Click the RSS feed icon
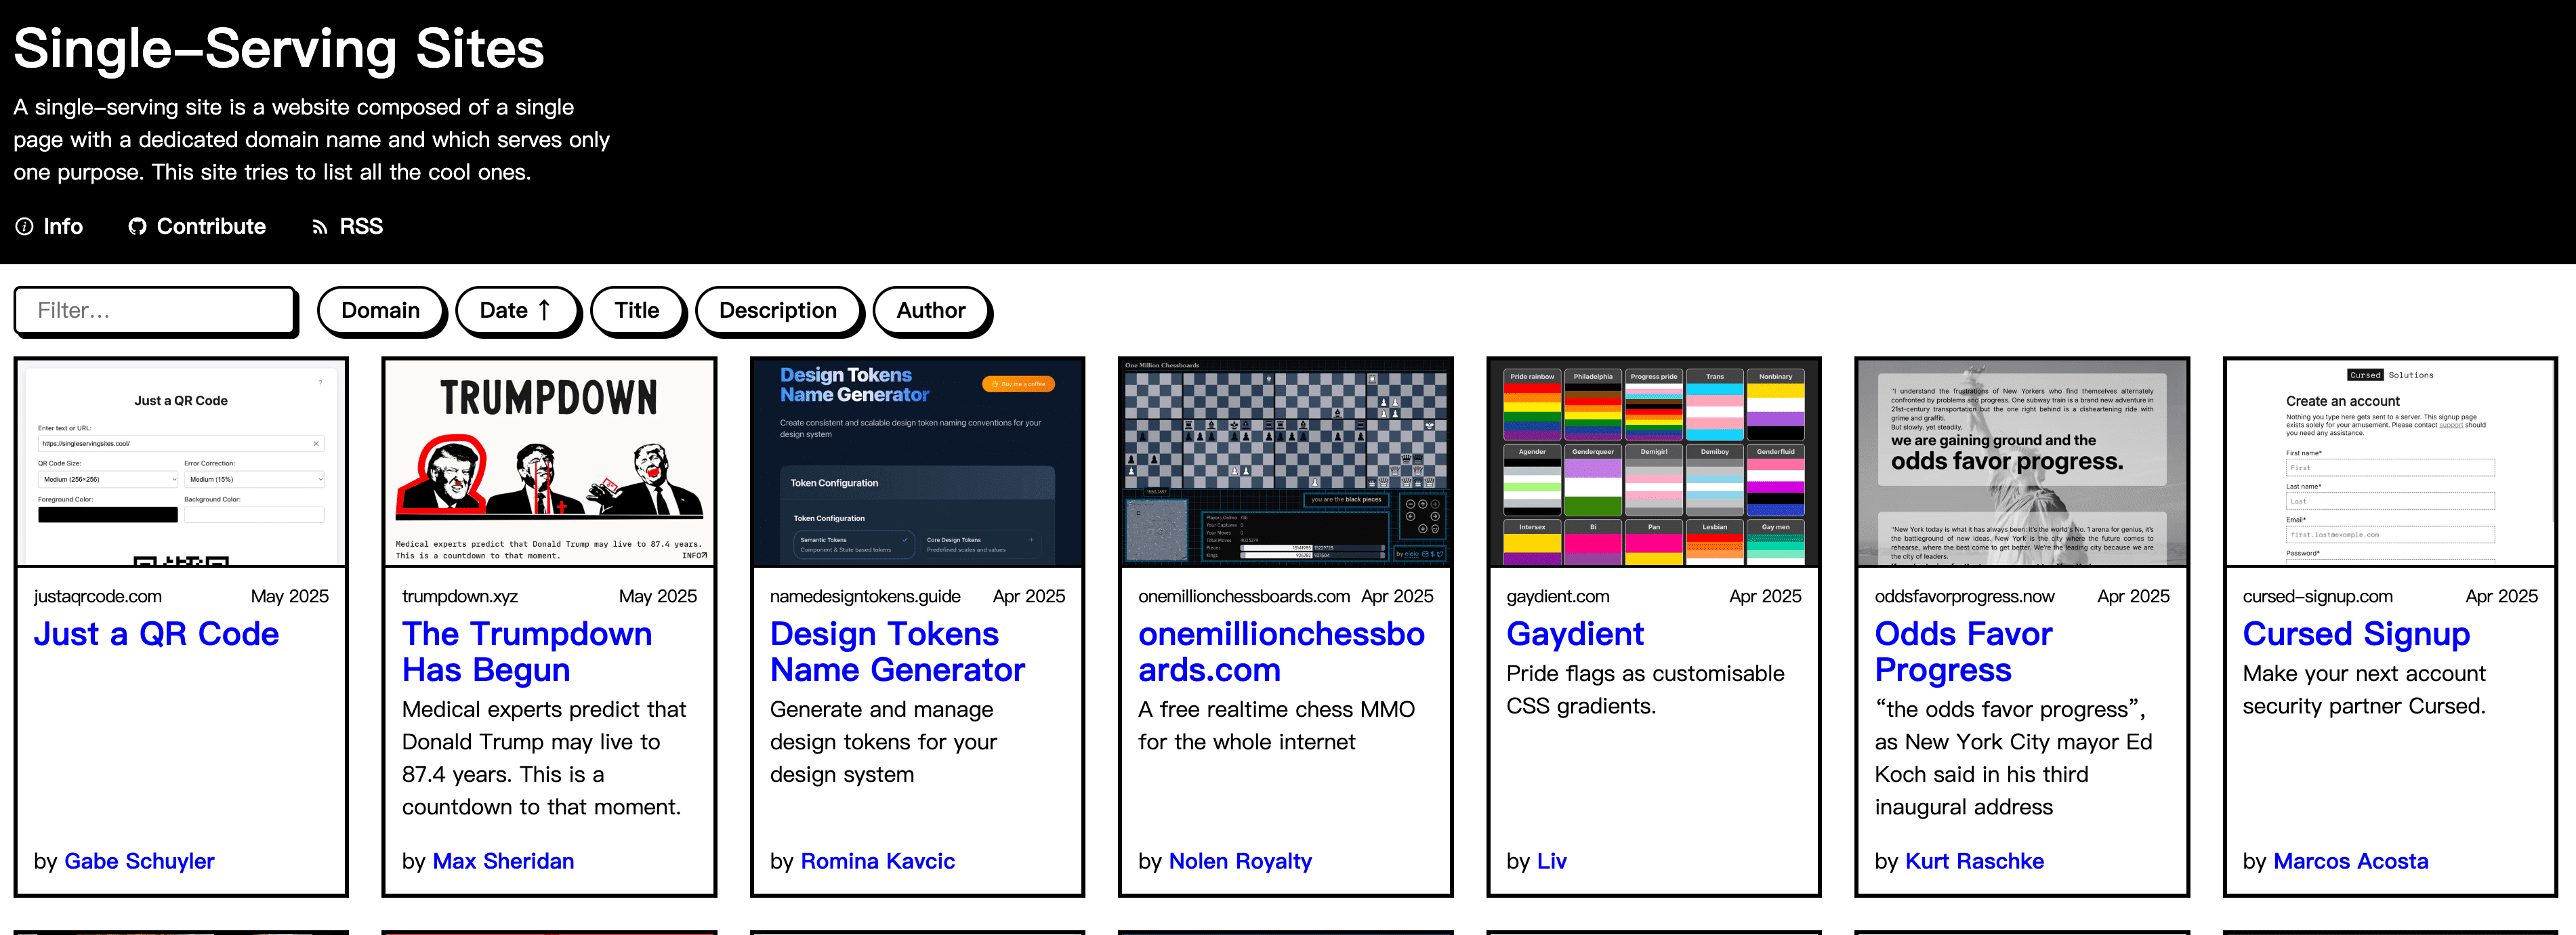This screenshot has height=935, width=2576. (x=320, y=227)
